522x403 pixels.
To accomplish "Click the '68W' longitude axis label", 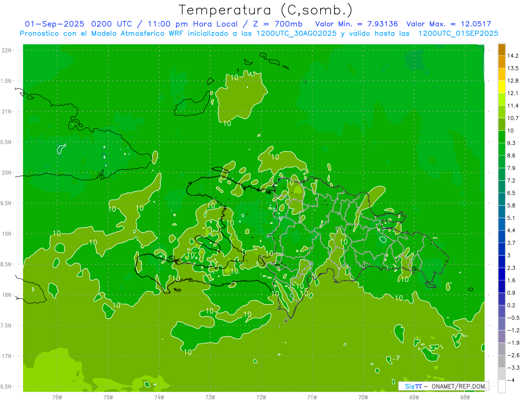I will pos(465,397).
